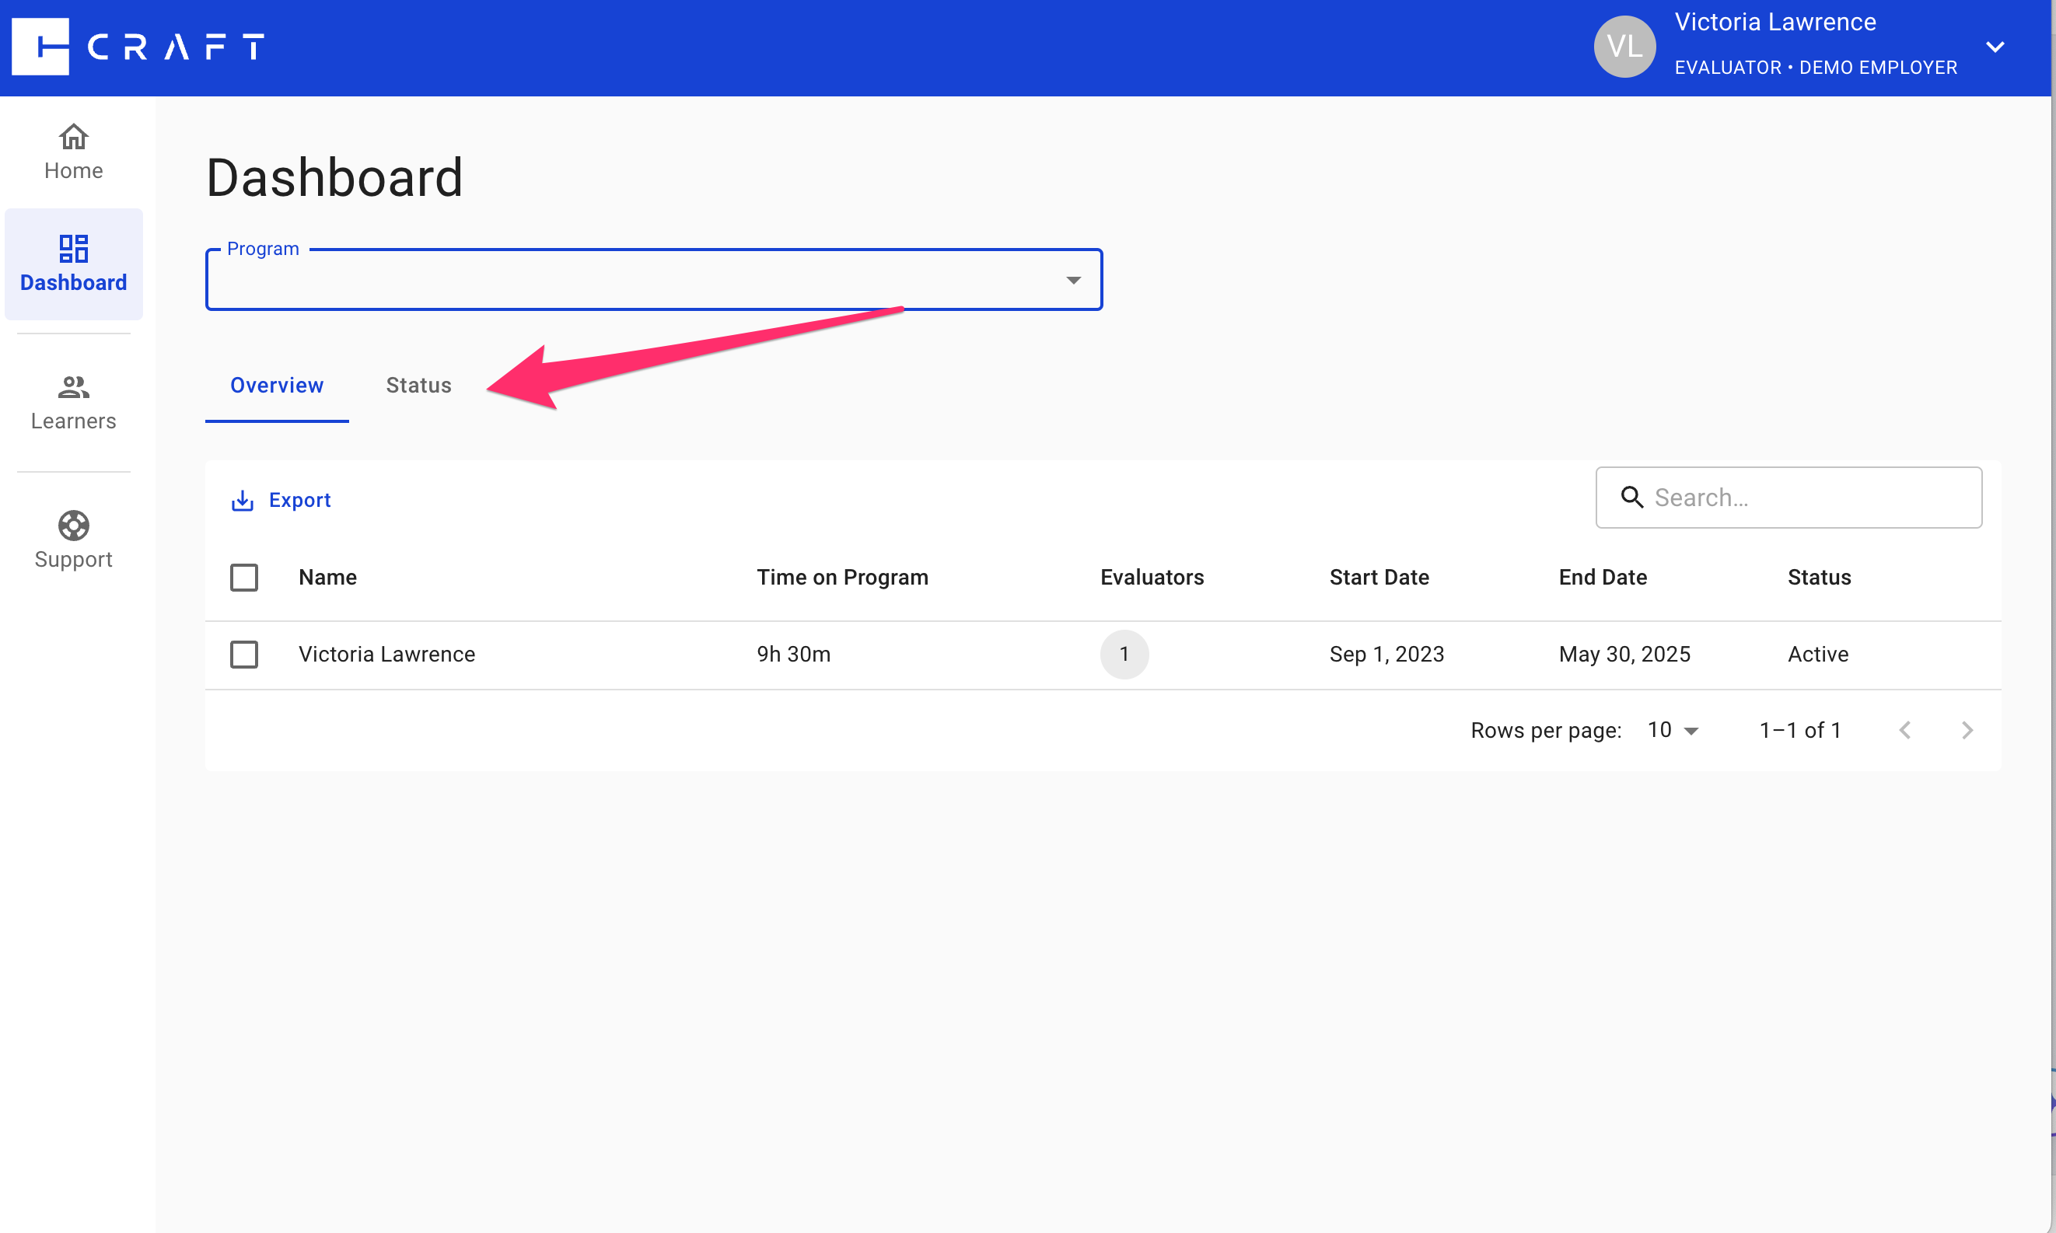Click the search magnifier icon
Image resolution: width=2056 pixels, height=1233 pixels.
[1631, 498]
